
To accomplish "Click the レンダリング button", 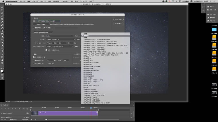I will (x=118, y=19).
